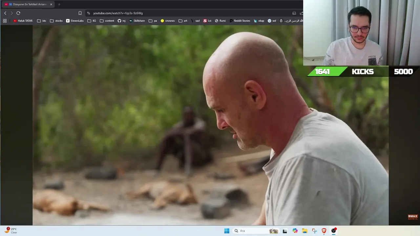
Task: Open the smnews bookmark
Action: tap(168, 21)
